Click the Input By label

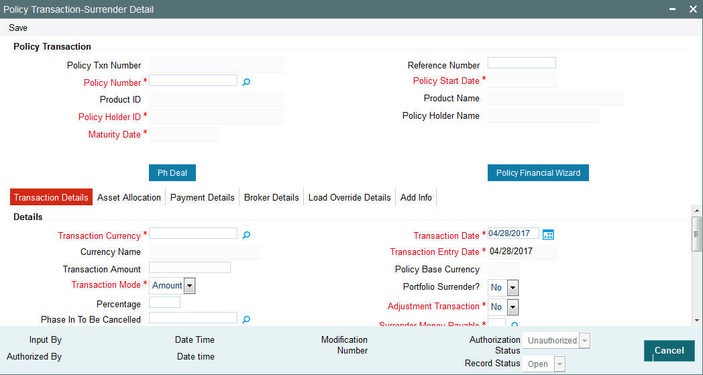pyautogui.click(x=46, y=340)
